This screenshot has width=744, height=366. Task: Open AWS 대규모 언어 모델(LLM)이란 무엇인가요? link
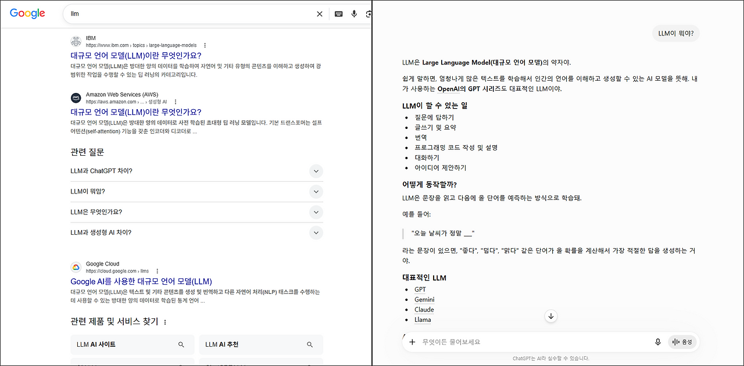[136, 112]
